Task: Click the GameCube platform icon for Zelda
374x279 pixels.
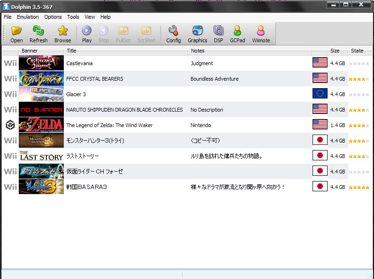Action: pos(10,125)
